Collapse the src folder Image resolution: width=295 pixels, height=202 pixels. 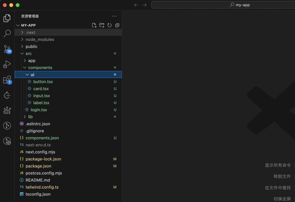(x=68, y=53)
